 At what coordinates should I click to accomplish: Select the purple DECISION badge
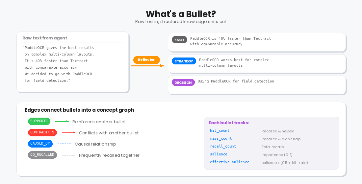point(183,82)
